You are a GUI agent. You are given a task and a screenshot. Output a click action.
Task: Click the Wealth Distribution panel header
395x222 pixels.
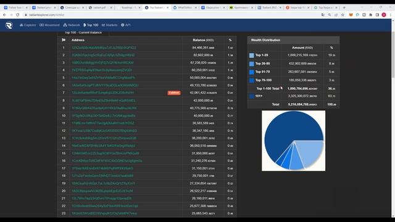tap(293, 40)
